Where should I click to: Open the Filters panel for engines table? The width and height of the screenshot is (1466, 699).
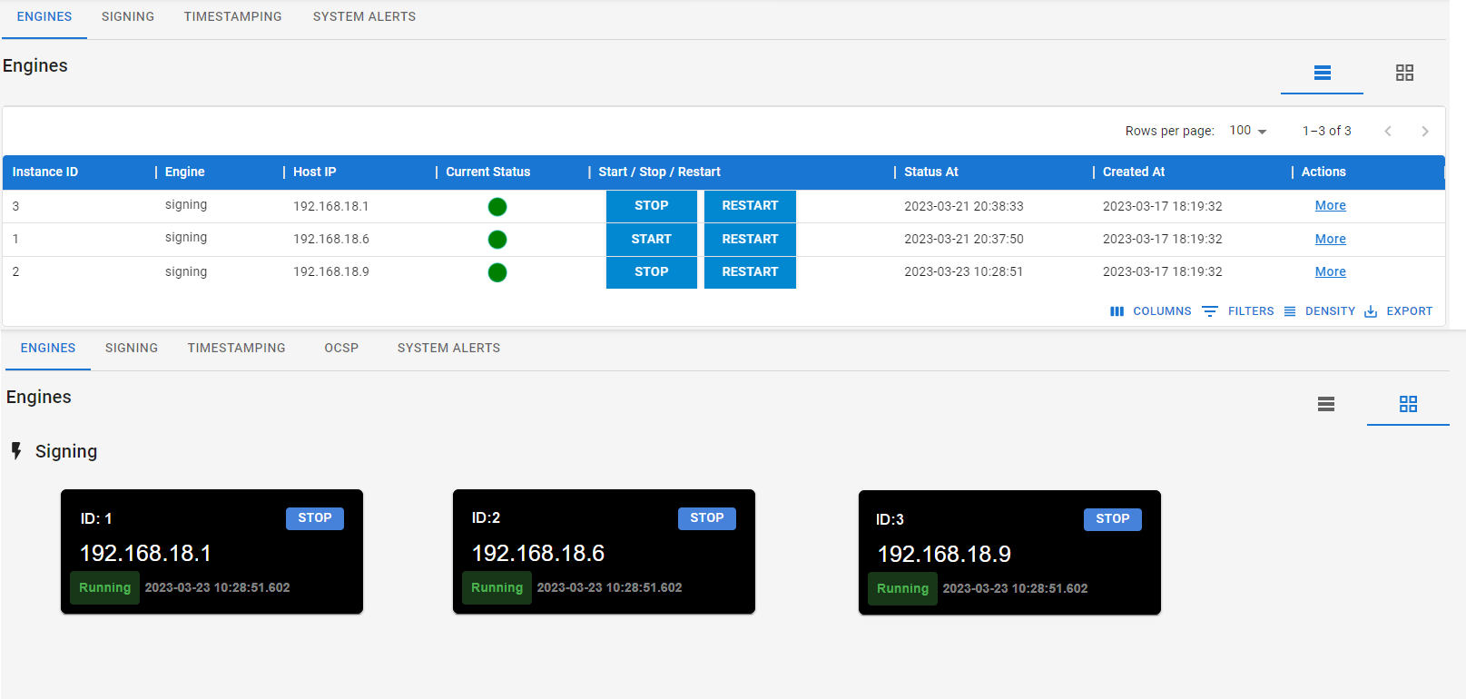1238,311
